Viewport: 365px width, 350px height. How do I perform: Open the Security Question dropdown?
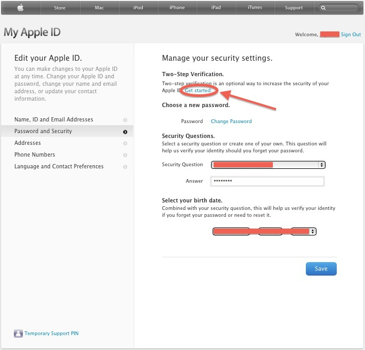268,165
